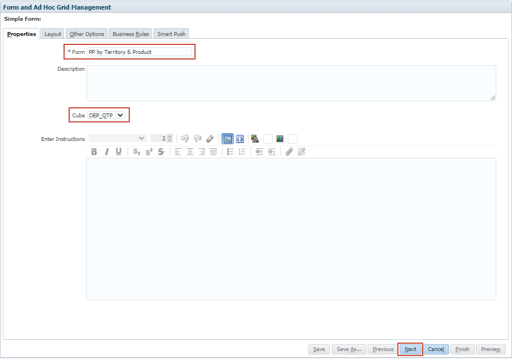Screen dimensions: 512x360
Task: Switch to HTML source view in instructions editor
Action: (x=240, y=138)
